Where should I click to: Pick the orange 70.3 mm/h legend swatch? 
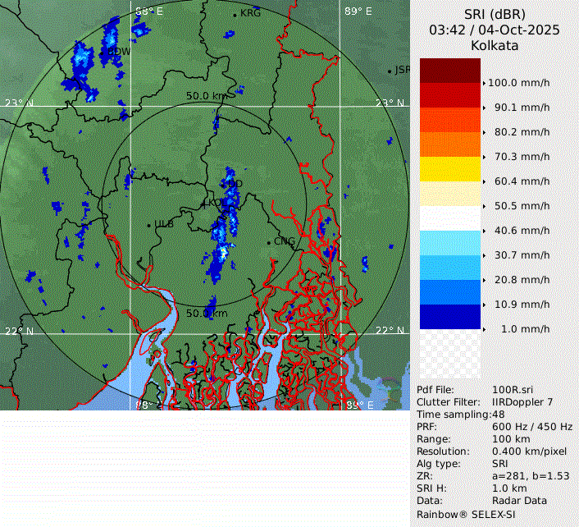point(450,144)
